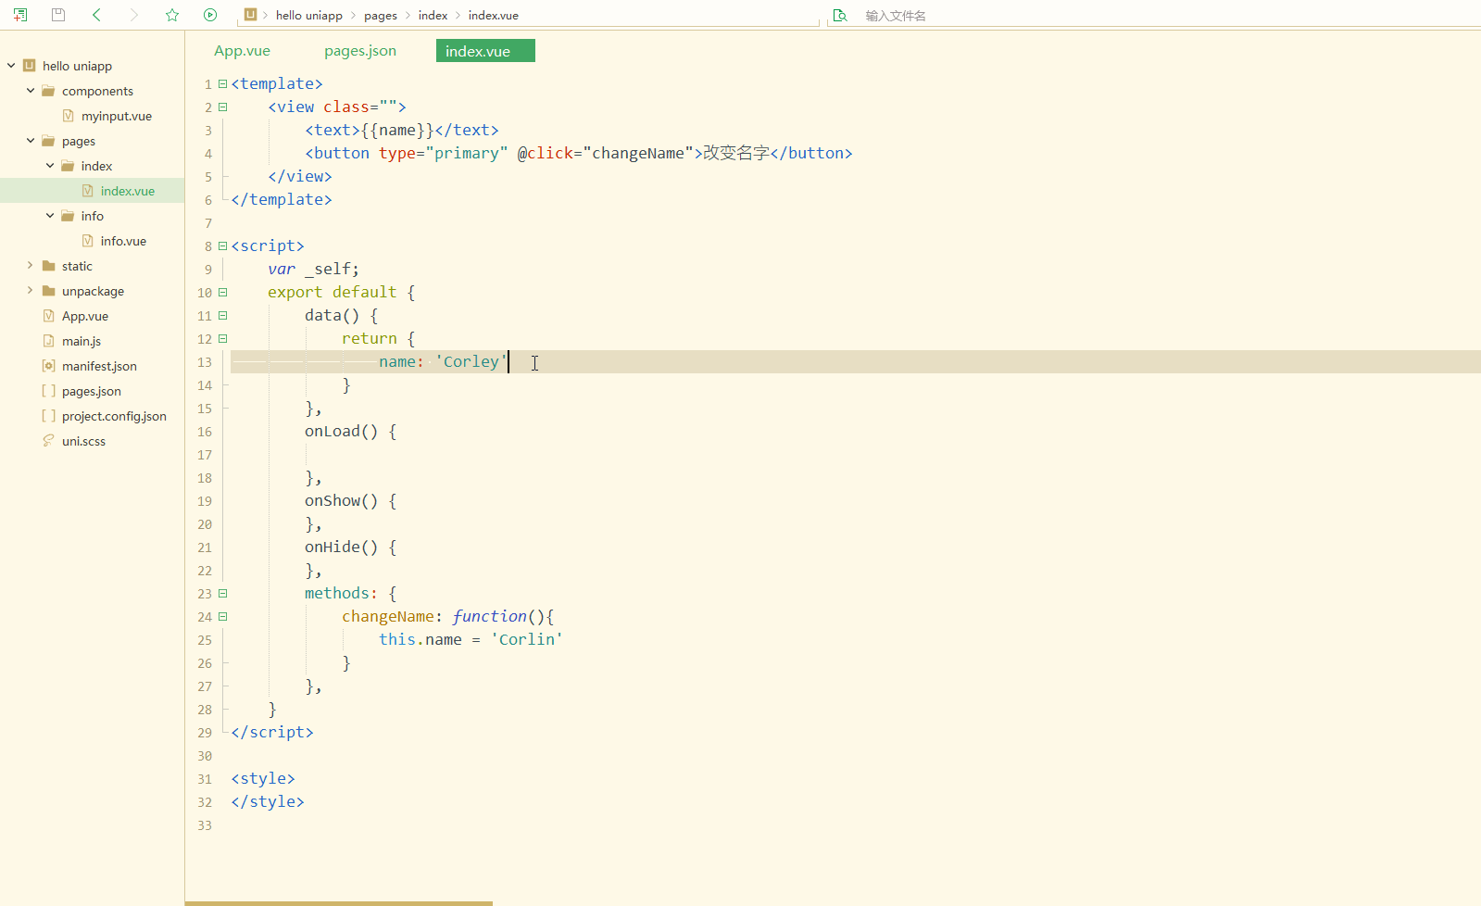Open info.vue in the file tree
The height and width of the screenshot is (906, 1481).
click(x=123, y=241)
